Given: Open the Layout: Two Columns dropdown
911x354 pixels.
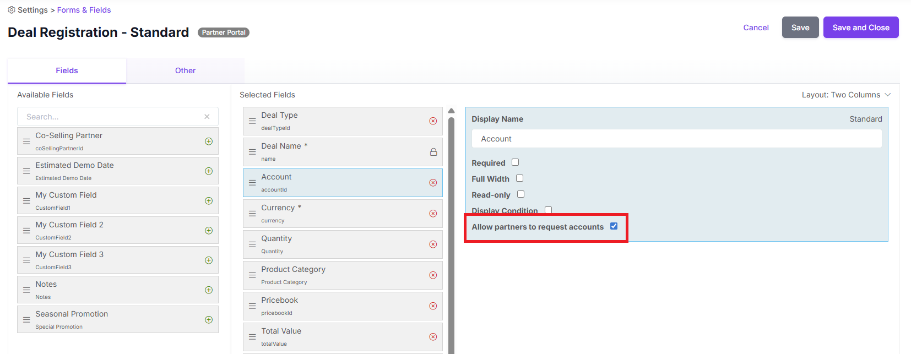Looking at the screenshot, I should (x=845, y=95).
